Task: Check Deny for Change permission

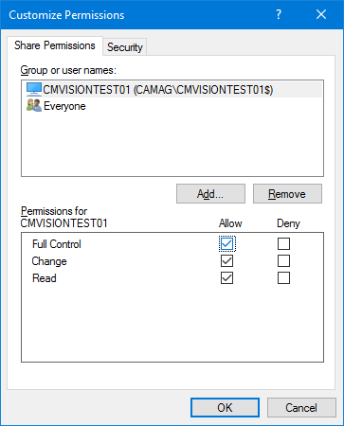Action: click(x=283, y=261)
